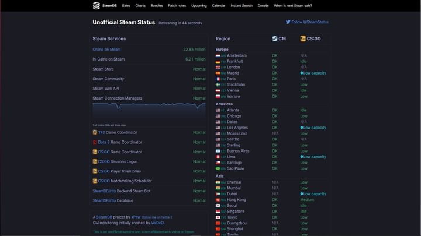
Task: Click the Steam CM column icon
Action: click(275, 39)
